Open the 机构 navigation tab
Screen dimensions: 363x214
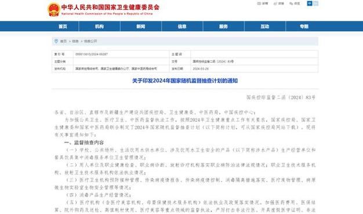tap(99, 27)
